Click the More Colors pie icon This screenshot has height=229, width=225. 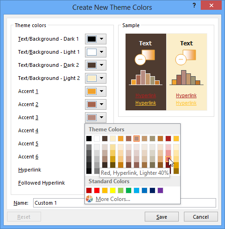click(89, 199)
